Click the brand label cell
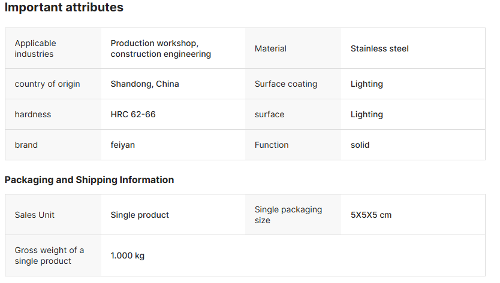This screenshot has width=500, height=283. pyautogui.click(x=26, y=145)
